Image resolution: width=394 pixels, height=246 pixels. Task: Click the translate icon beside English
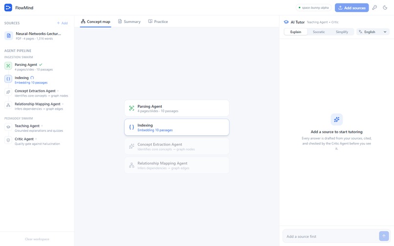(360, 32)
